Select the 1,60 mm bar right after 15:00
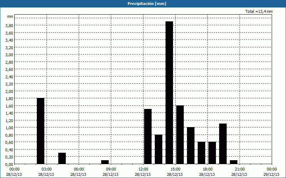 click(x=180, y=135)
